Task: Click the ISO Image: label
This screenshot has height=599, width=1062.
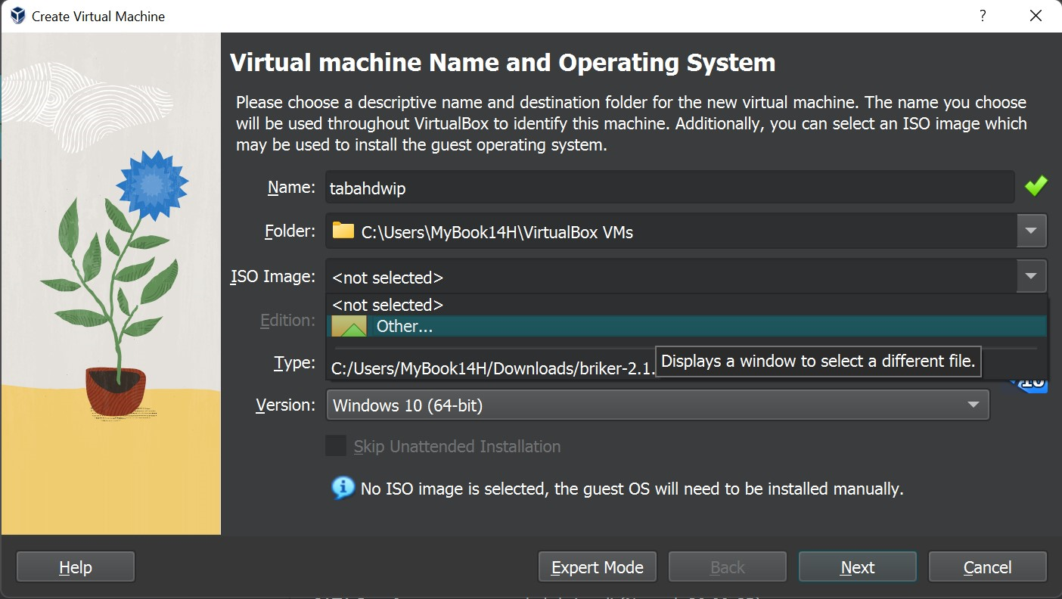Action: click(x=272, y=277)
